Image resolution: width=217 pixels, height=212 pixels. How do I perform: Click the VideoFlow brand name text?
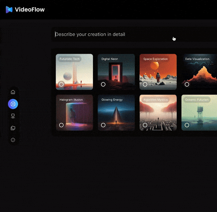click(x=30, y=9)
